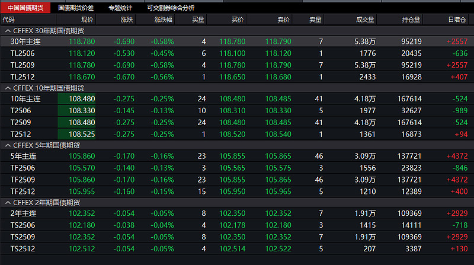
Task: Select the TL2509 contract row
Action: [237, 65]
